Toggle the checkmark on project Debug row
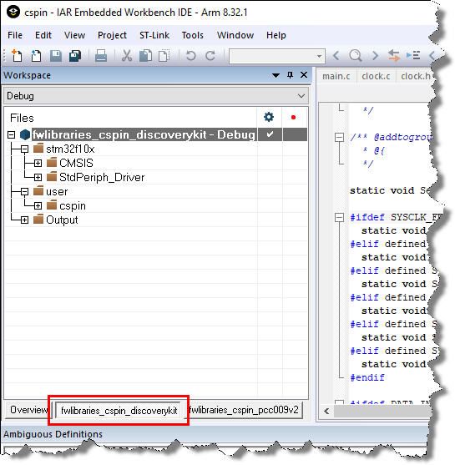Image resolution: width=455 pixels, height=465 pixels. tap(270, 134)
